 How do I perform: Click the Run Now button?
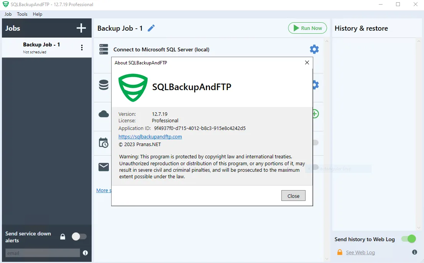[307, 28]
